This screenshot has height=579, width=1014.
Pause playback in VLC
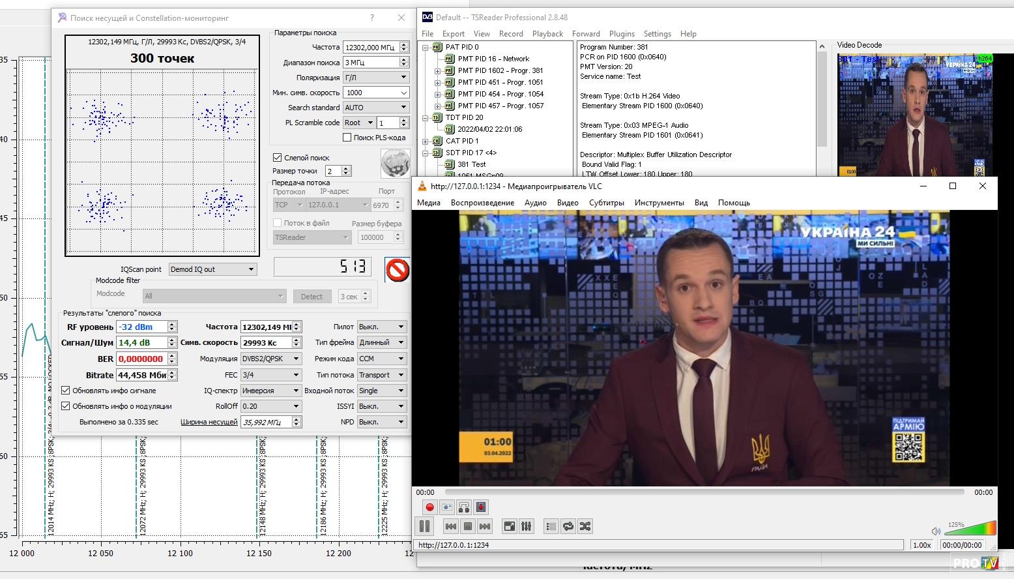click(424, 526)
